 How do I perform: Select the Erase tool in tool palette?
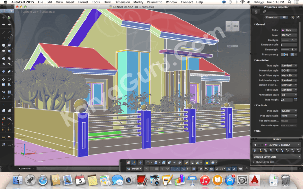point(9,72)
